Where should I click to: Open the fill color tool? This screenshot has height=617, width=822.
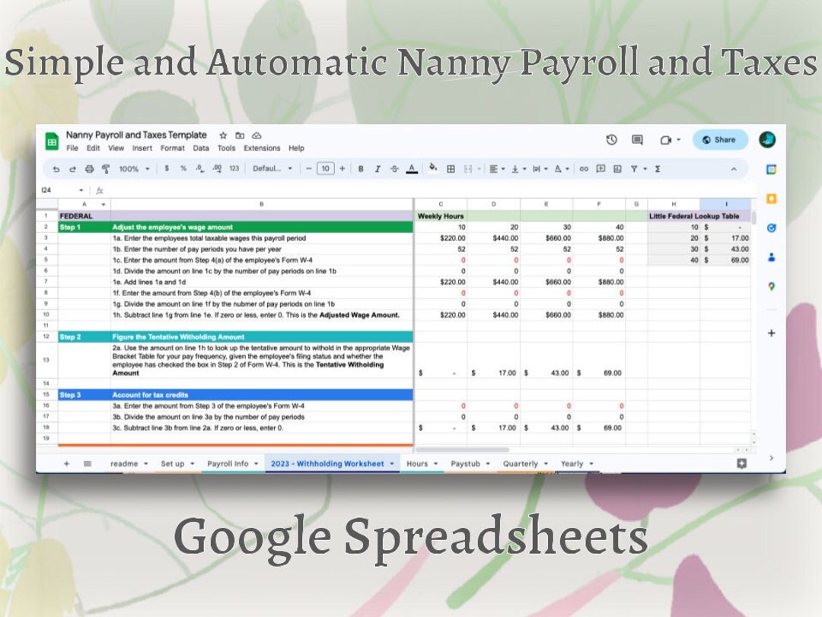pos(432,168)
